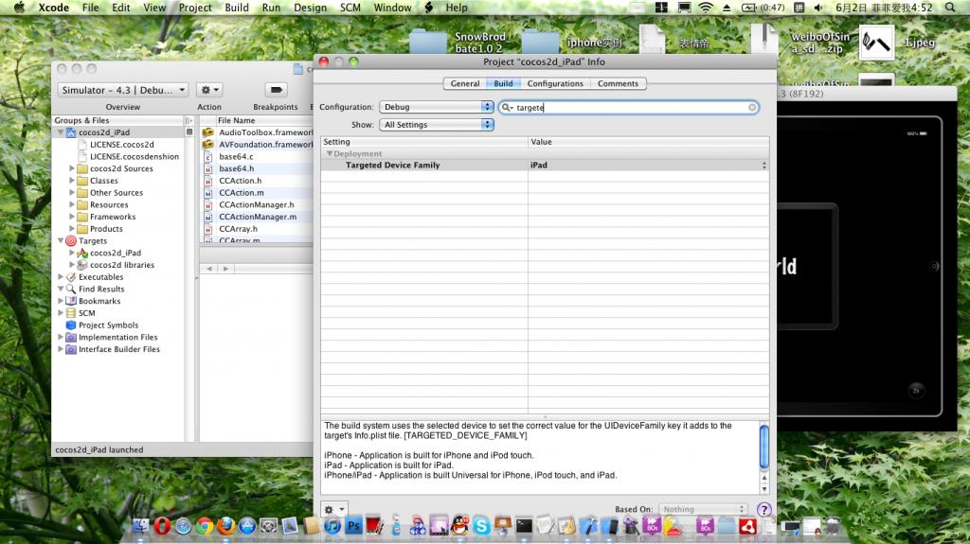The image size is (970, 544).
Task: Select the cocos2d libraries target
Action: pyautogui.click(x=122, y=265)
